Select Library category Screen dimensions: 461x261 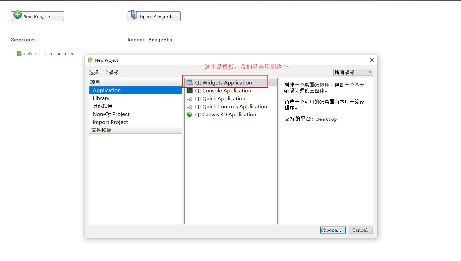click(136, 98)
